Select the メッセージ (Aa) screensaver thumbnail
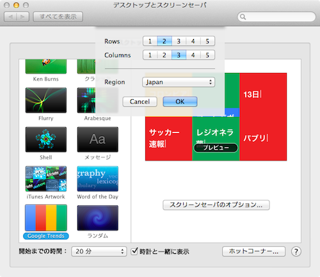320x277 pixels. pos(98,139)
